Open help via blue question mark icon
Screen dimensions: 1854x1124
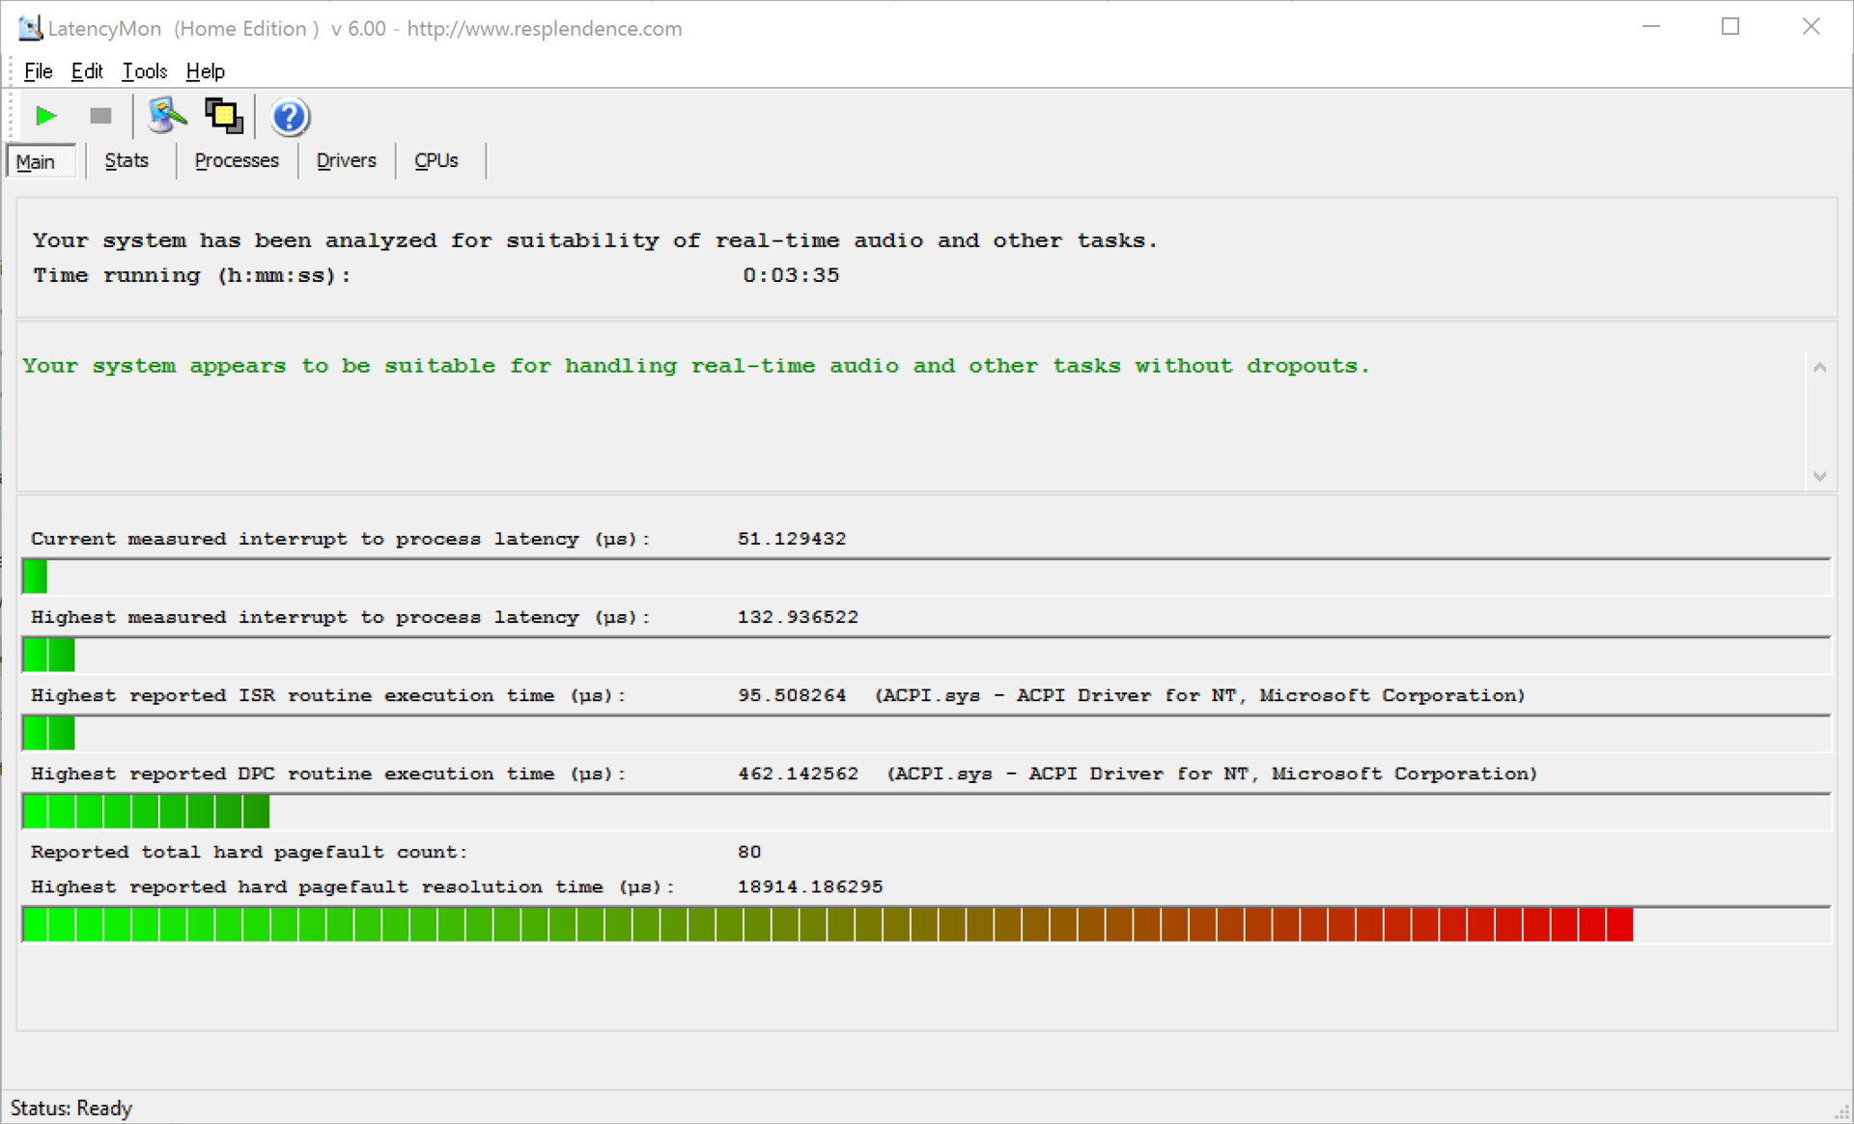pos(289,117)
